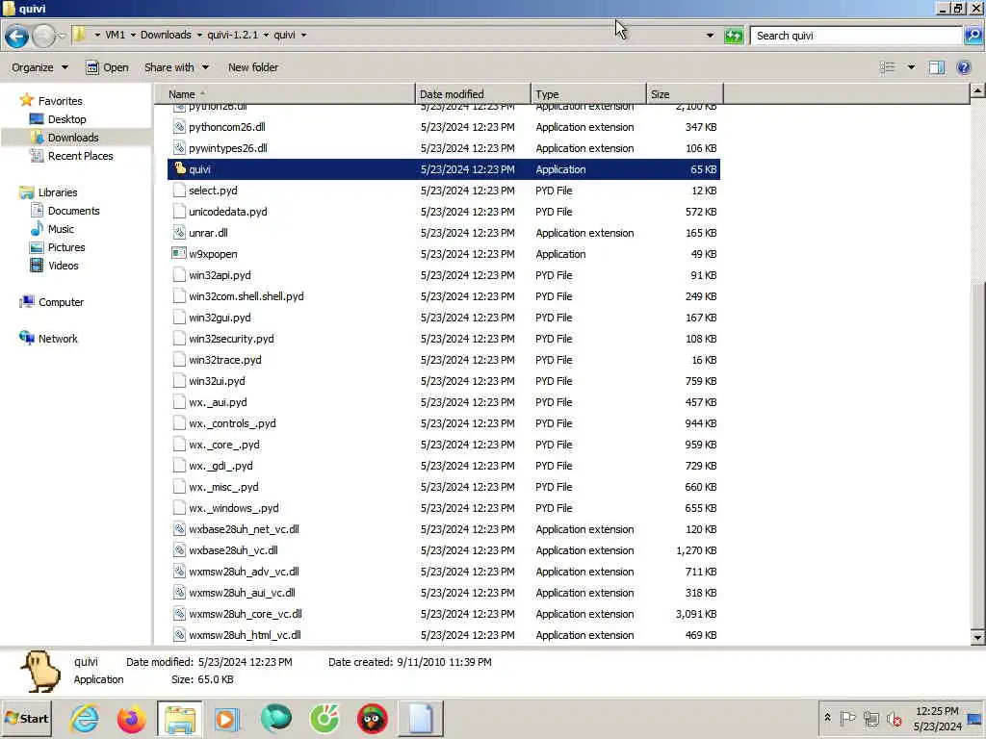Open the Help question mark icon
This screenshot has width=986, height=739.
963,67
